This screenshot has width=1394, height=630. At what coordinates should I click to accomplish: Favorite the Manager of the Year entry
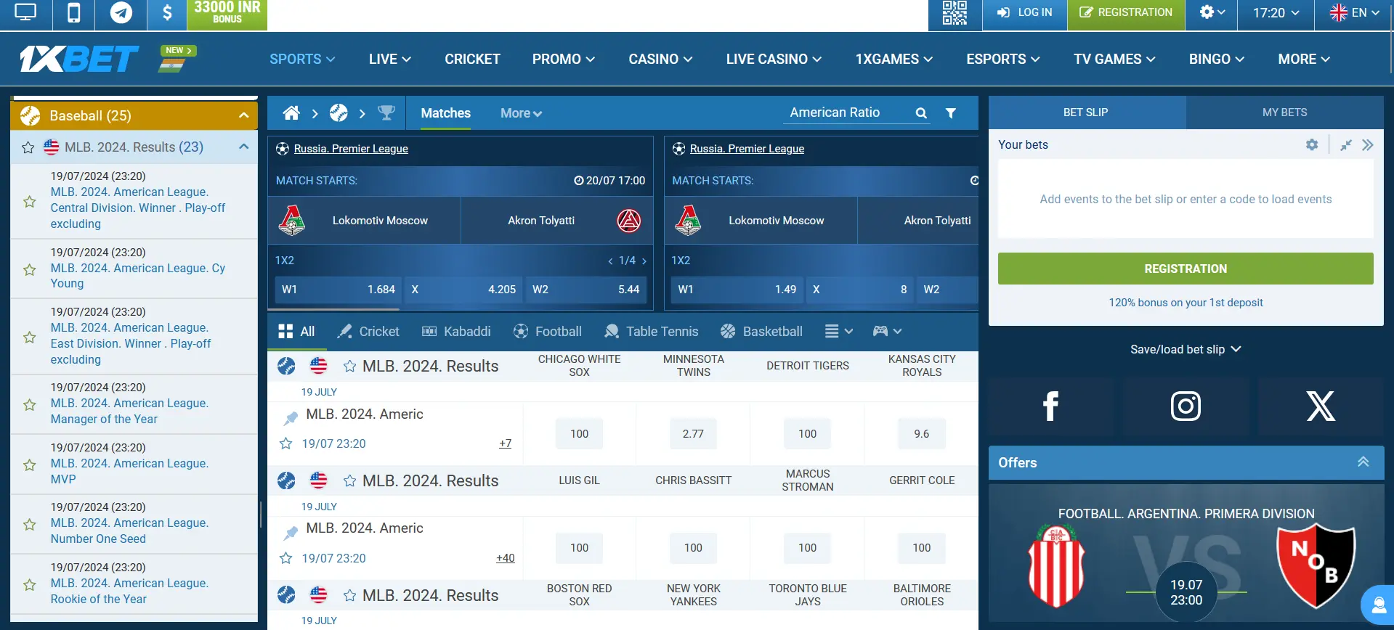click(x=30, y=404)
